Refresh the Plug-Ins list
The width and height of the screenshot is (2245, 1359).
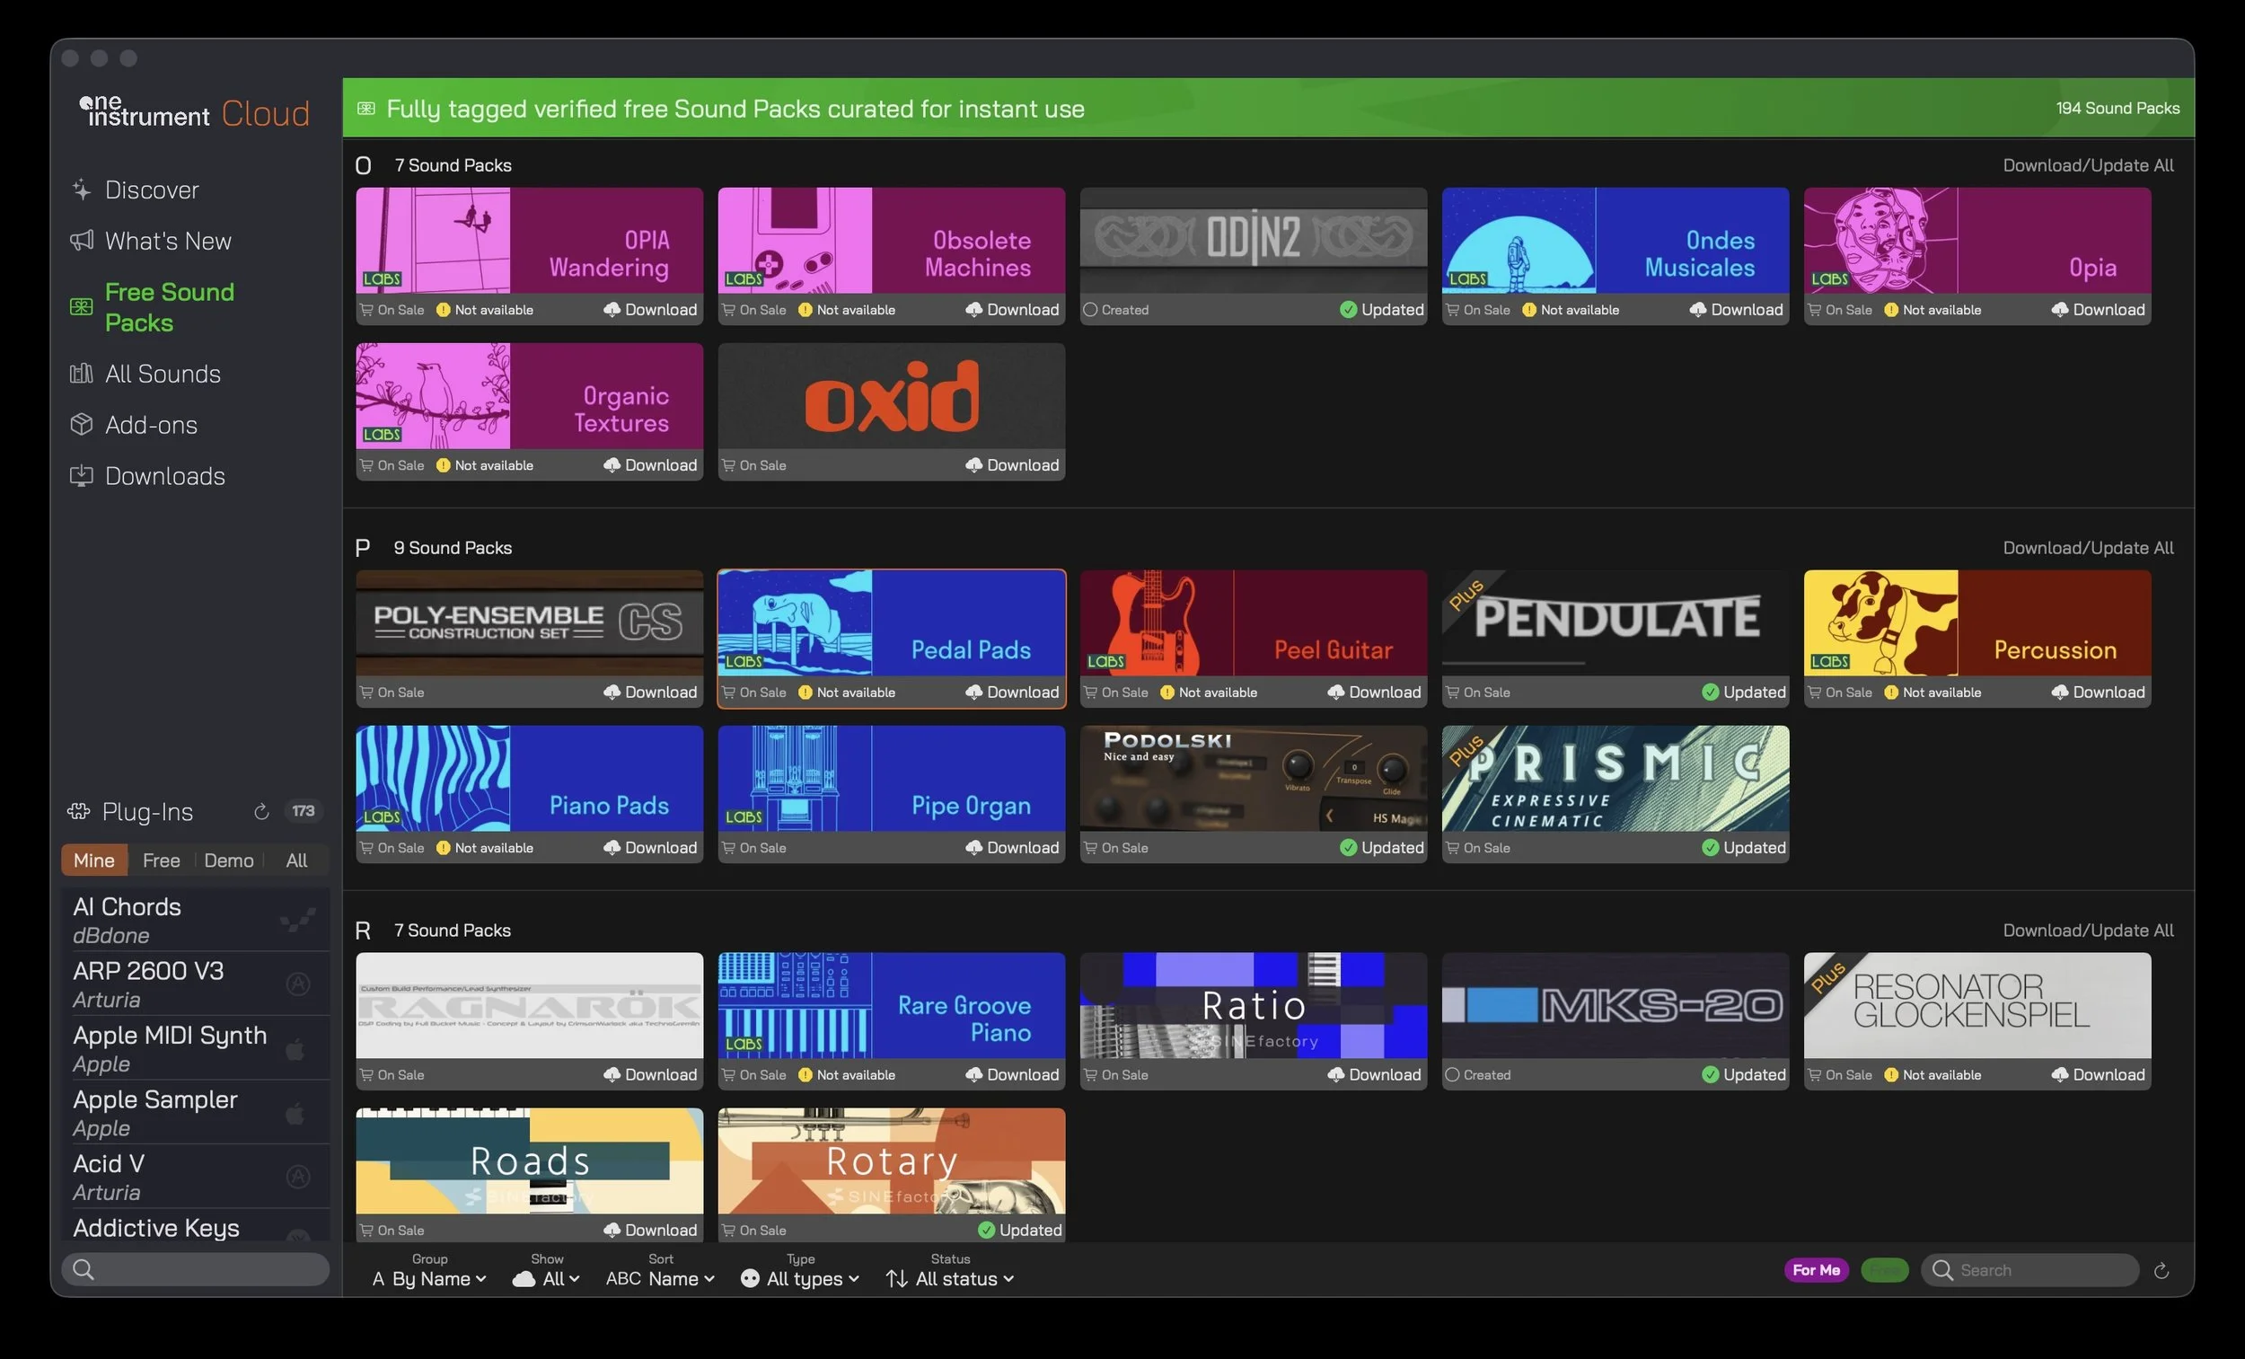[x=261, y=811]
